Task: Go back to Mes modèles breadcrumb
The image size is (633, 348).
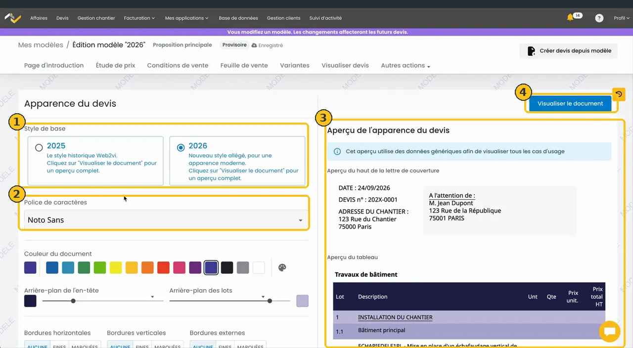Action: pos(41,45)
